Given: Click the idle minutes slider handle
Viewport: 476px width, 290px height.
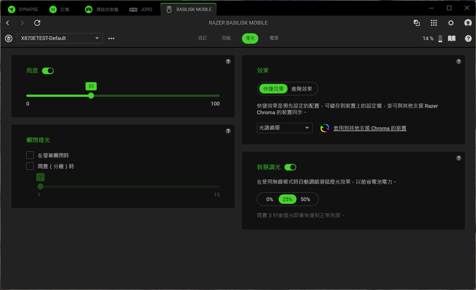Looking at the screenshot, I should [40, 186].
